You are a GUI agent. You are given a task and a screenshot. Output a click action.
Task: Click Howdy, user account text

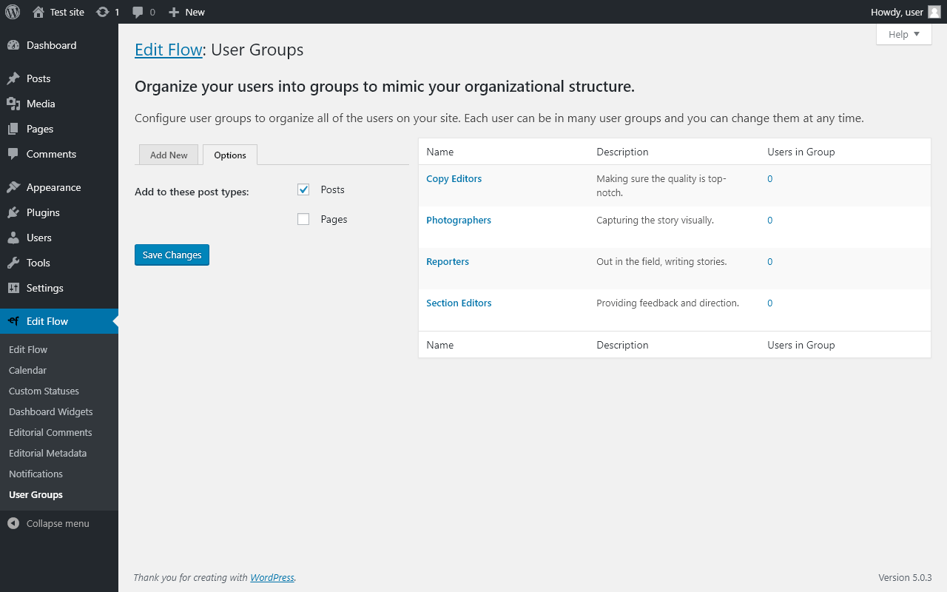[x=897, y=12]
